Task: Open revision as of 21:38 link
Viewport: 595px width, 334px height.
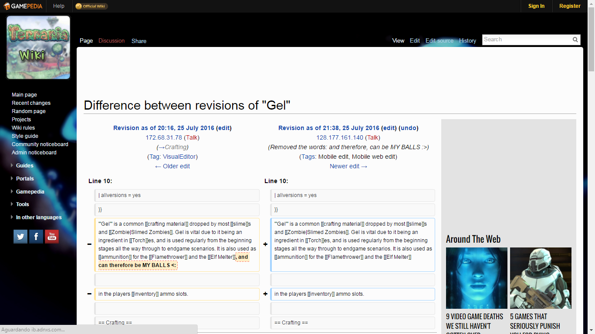Action: [329, 128]
